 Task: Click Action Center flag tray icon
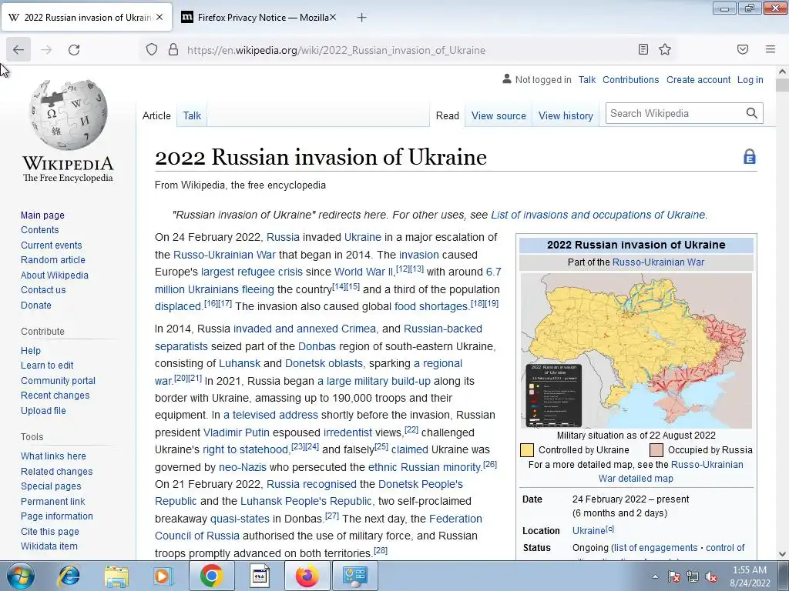point(674,576)
